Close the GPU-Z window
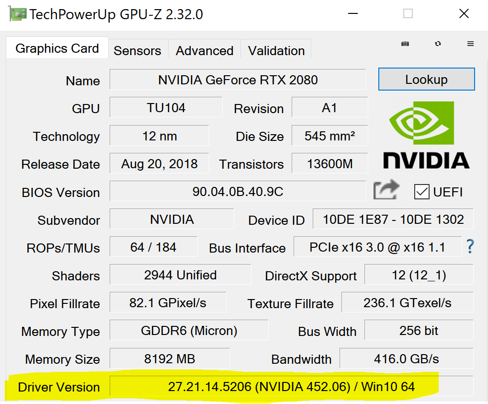The height and width of the screenshot is (404, 488). (x=464, y=13)
